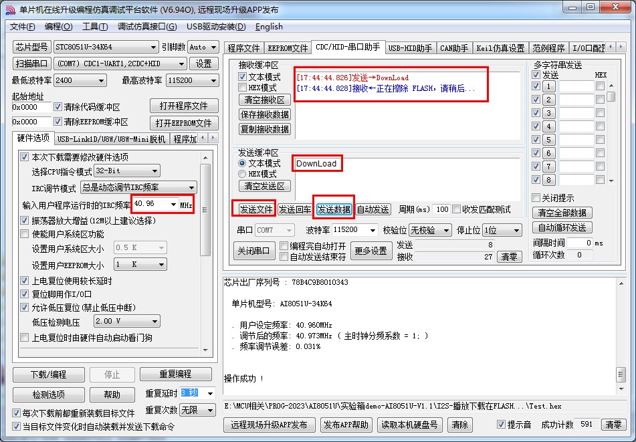Click the hardware options tab strip right scroll arrow
The width and height of the screenshot is (636, 442).
(x=213, y=138)
